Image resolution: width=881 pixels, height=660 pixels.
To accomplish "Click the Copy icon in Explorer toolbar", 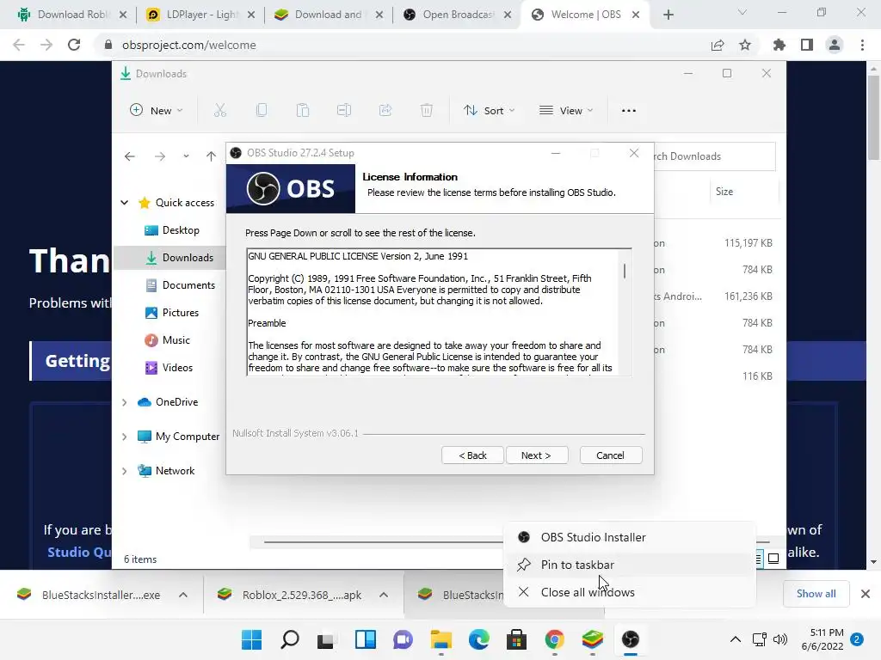I will point(262,111).
